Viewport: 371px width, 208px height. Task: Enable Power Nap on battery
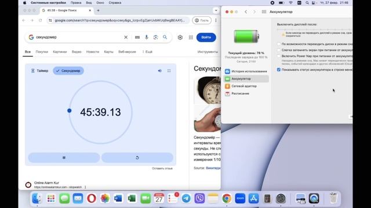(x=279, y=56)
